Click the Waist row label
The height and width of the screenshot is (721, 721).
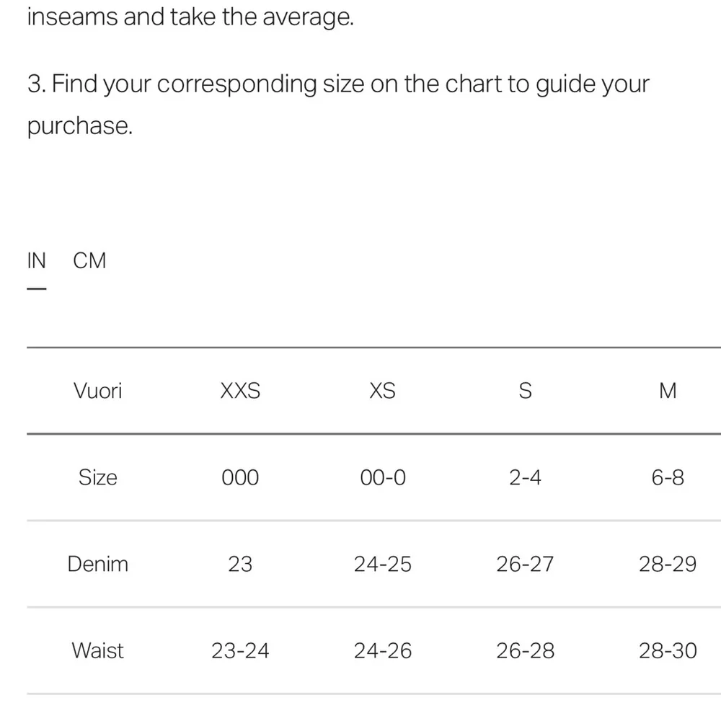pos(98,650)
